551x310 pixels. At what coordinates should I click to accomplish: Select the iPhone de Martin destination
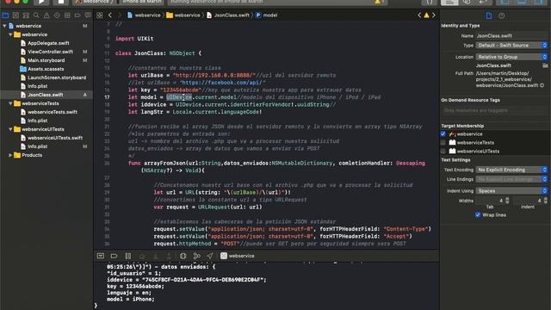(x=141, y=2)
